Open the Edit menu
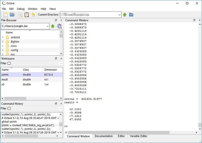This screenshot has width=202, height=143. [11, 9]
